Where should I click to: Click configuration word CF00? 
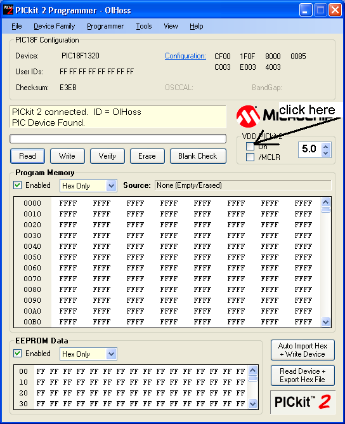[x=223, y=56]
